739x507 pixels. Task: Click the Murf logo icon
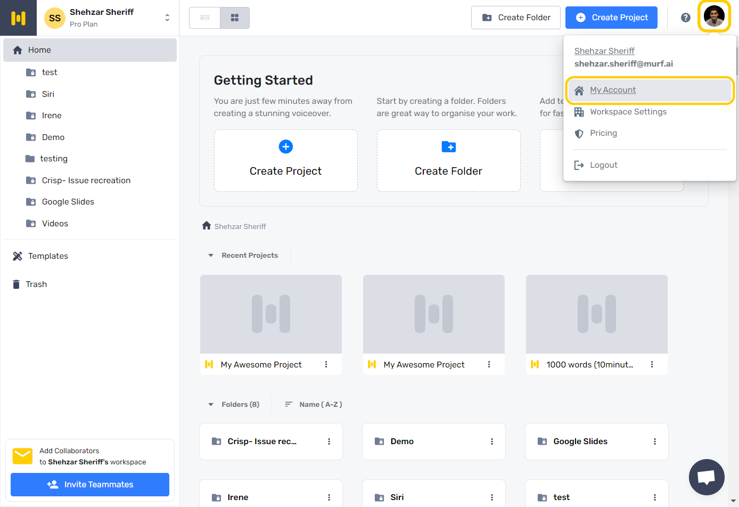pos(18,18)
